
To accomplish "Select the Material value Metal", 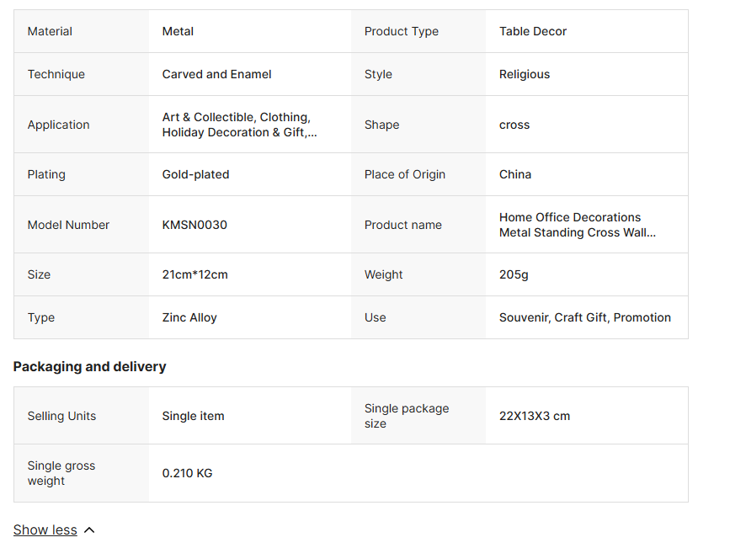I will pos(178,31).
